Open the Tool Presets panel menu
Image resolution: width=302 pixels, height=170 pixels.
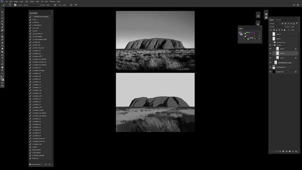(52, 13)
